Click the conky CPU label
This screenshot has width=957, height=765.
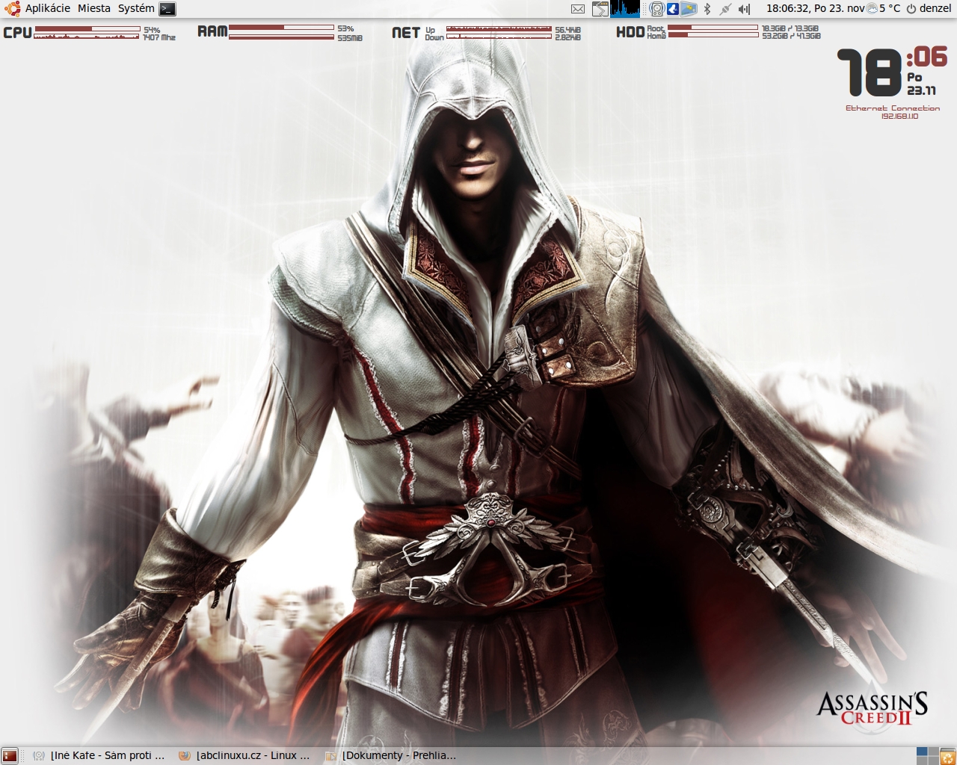point(17,32)
